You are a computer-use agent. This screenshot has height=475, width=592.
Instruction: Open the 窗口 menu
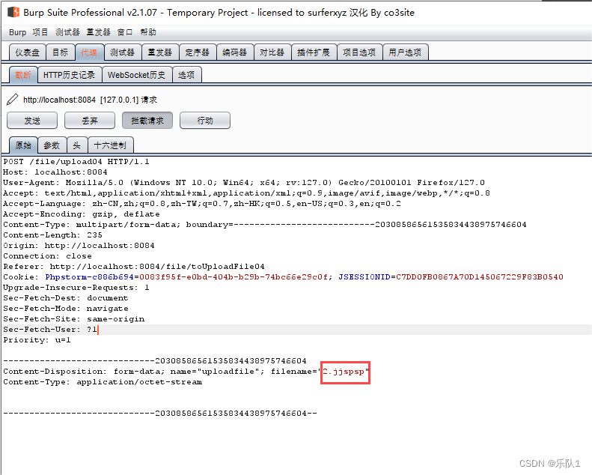point(125,32)
